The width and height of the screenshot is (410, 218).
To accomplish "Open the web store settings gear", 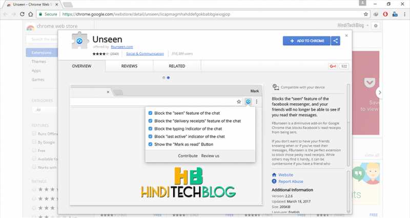I will [376, 26].
